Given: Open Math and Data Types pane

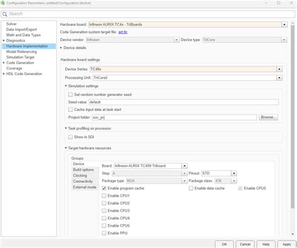Looking at the screenshot, I should click(x=23, y=35).
